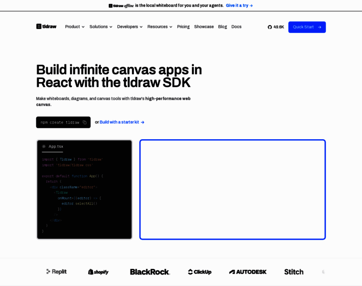Click the ClickUp logo
Viewport: 362px width, 286px height.
pos(200,272)
